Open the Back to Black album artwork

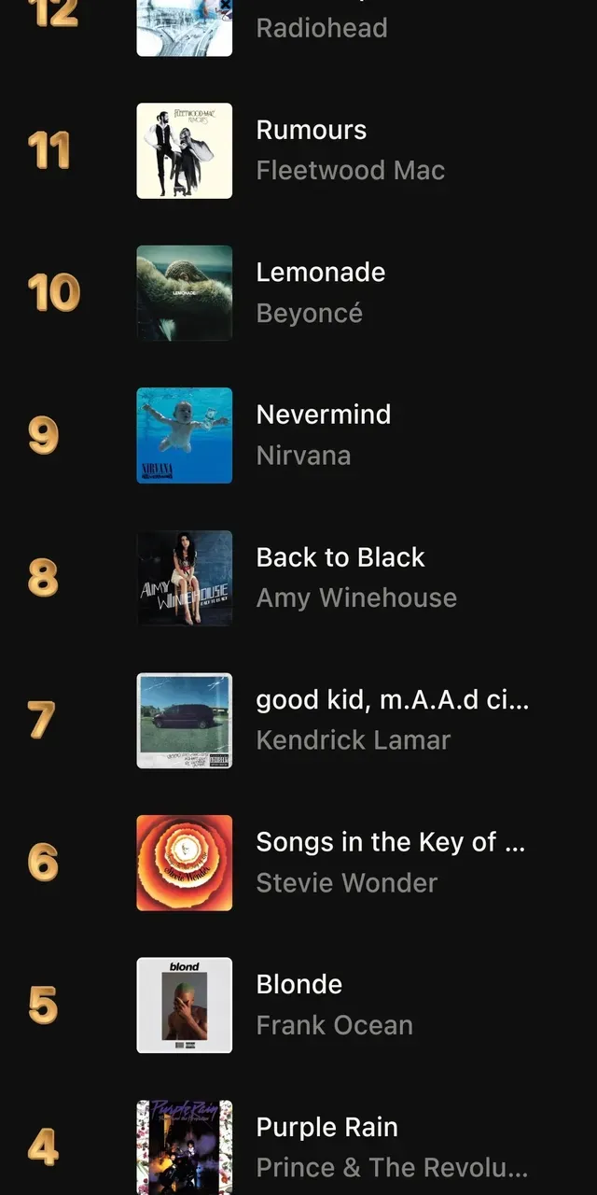[185, 578]
